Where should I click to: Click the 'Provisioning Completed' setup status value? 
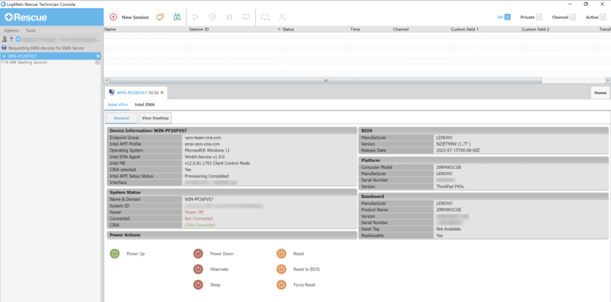pos(206,176)
